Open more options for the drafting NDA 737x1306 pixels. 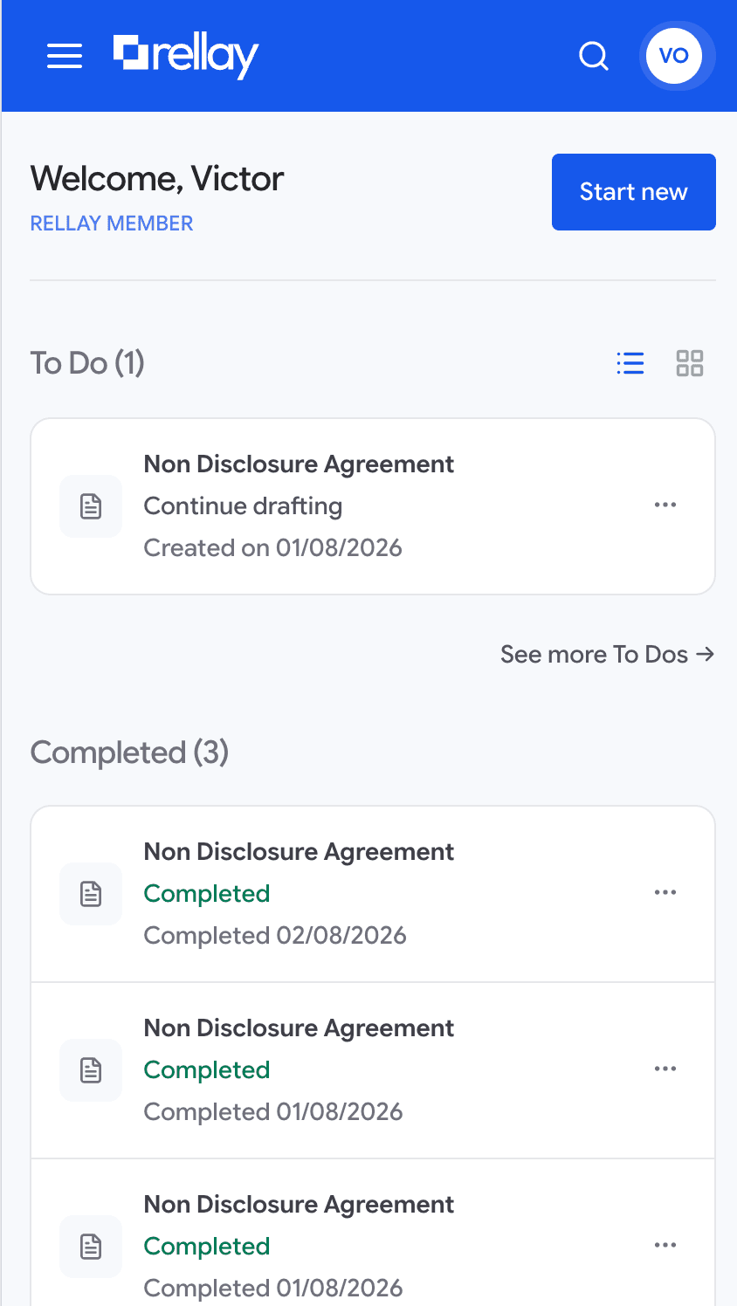[665, 505]
